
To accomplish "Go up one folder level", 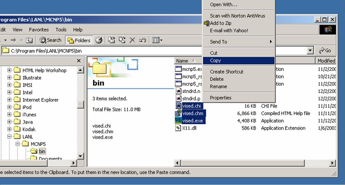I will (29, 40).
